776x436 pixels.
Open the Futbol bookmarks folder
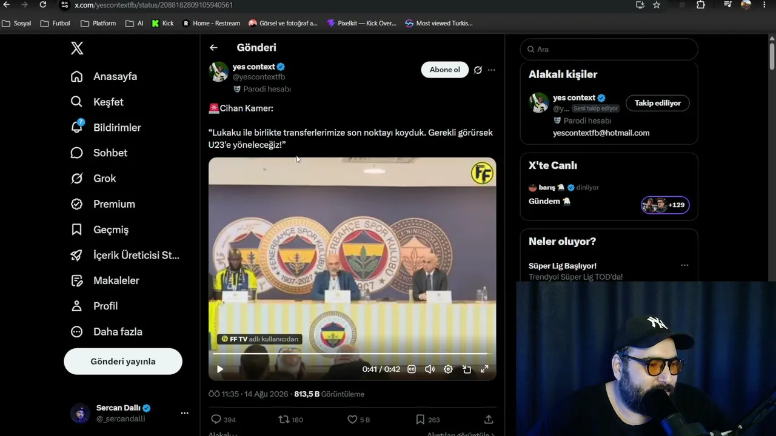click(x=55, y=24)
